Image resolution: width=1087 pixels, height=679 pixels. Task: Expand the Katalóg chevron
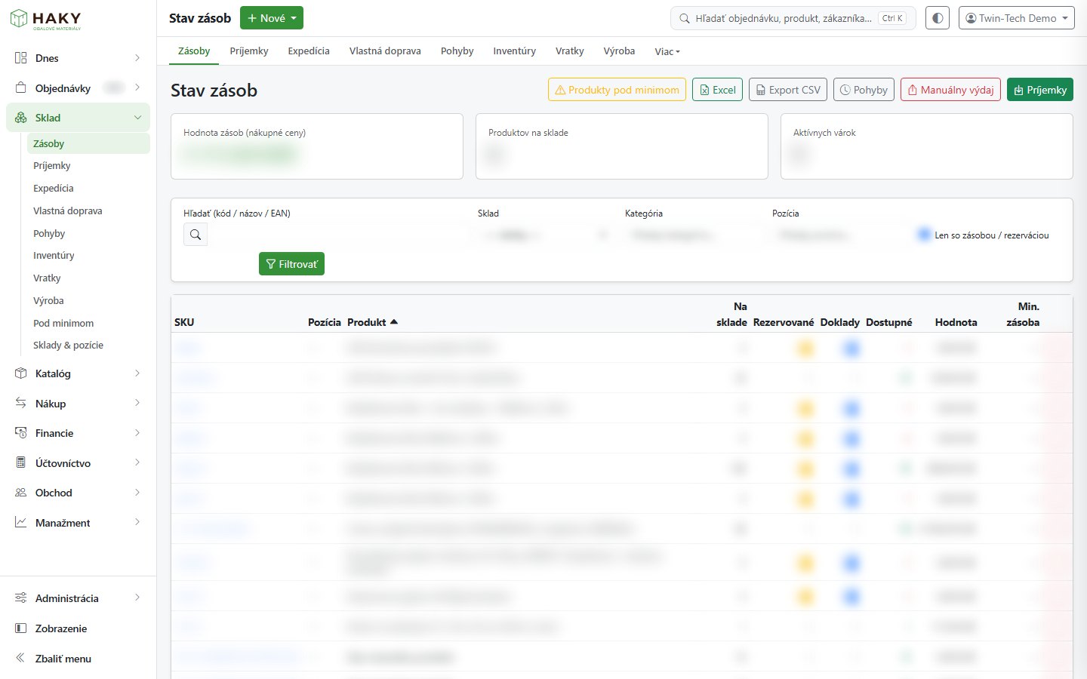coord(137,373)
